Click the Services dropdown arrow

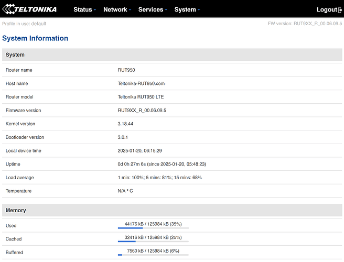point(166,9)
